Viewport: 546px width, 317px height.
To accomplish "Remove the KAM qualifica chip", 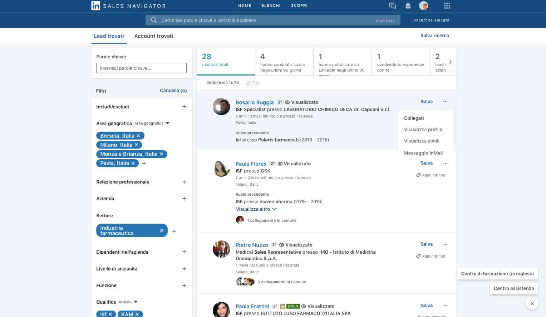I will click(137, 314).
